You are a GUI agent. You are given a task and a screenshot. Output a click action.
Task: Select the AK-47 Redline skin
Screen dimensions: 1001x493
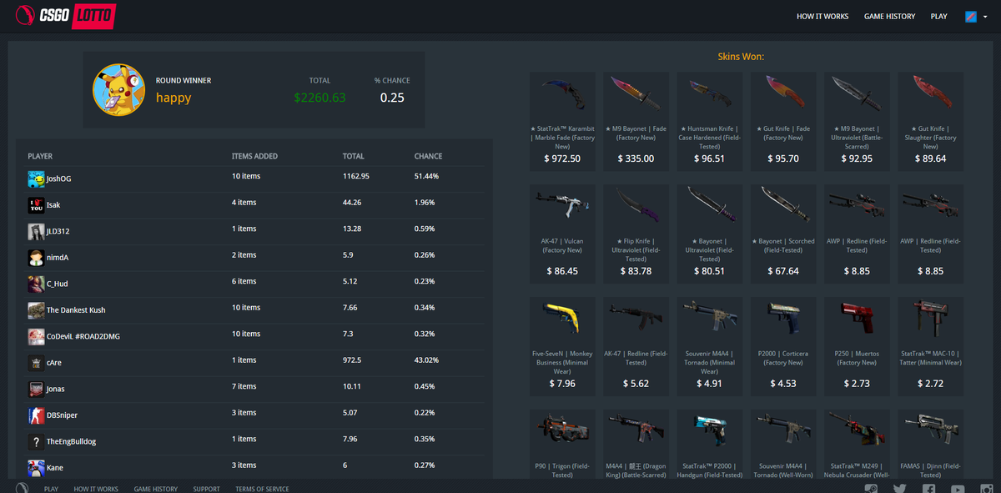636,346
